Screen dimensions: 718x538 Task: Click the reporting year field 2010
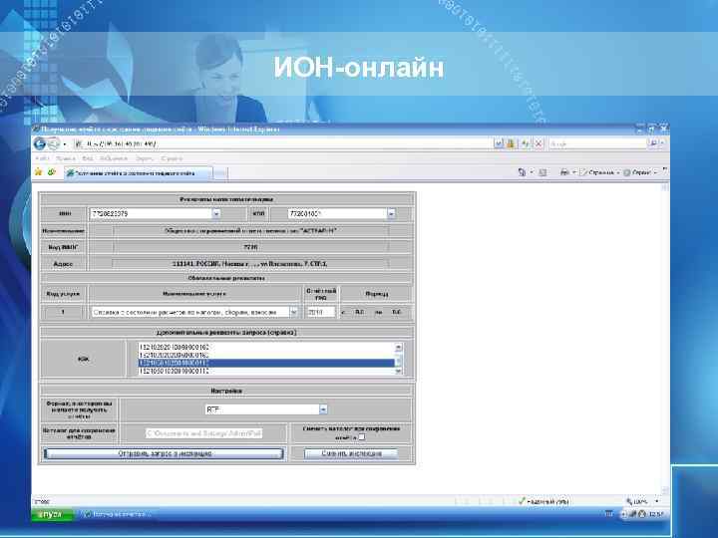(x=321, y=312)
